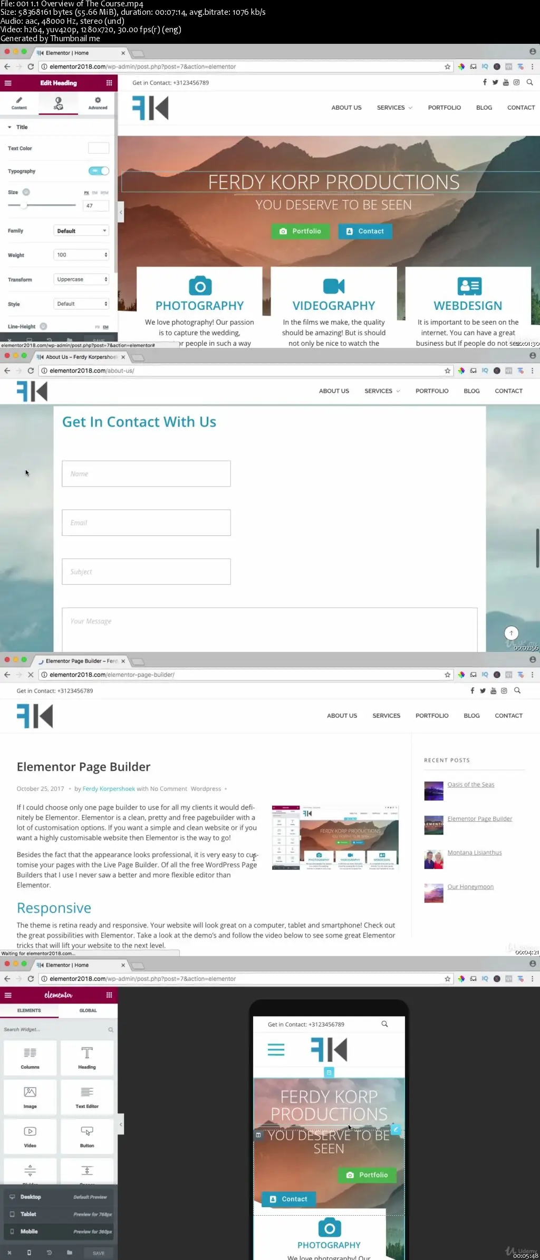Open the Weight dropdown showing 100
540x1260 pixels.
pyautogui.click(x=81, y=255)
